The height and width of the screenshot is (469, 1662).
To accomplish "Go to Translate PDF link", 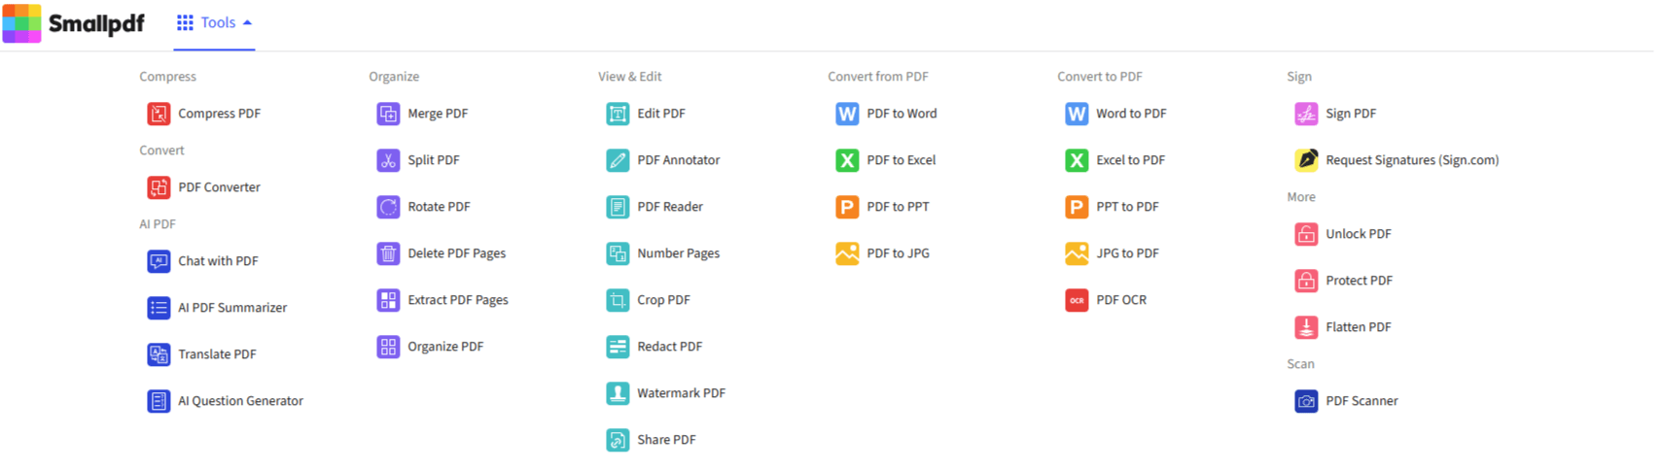I will point(217,354).
